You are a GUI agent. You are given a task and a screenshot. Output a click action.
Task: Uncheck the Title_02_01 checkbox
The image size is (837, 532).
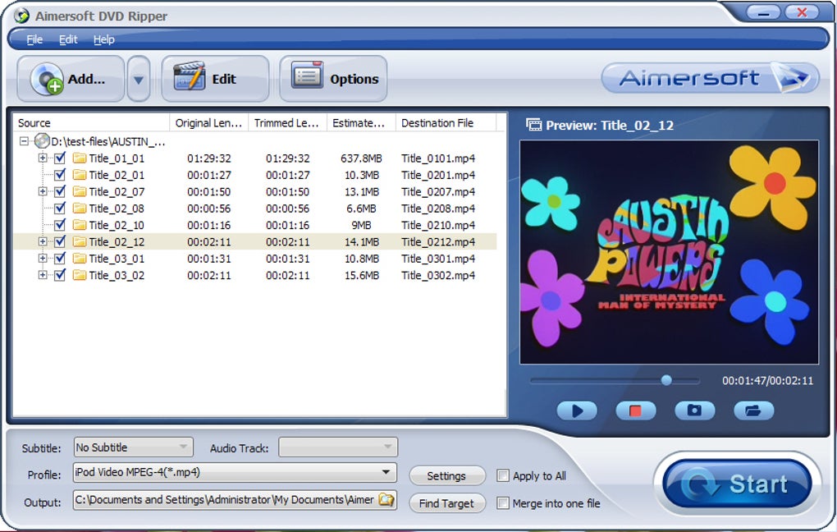coord(60,175)
